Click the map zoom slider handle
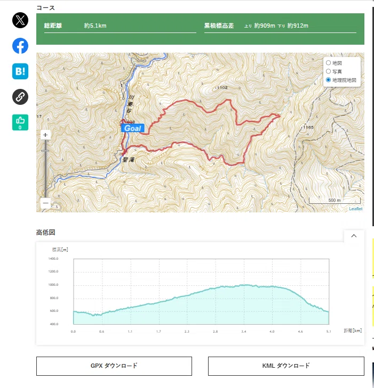Viewport: 374px width, 388px height. coord(45,151)
